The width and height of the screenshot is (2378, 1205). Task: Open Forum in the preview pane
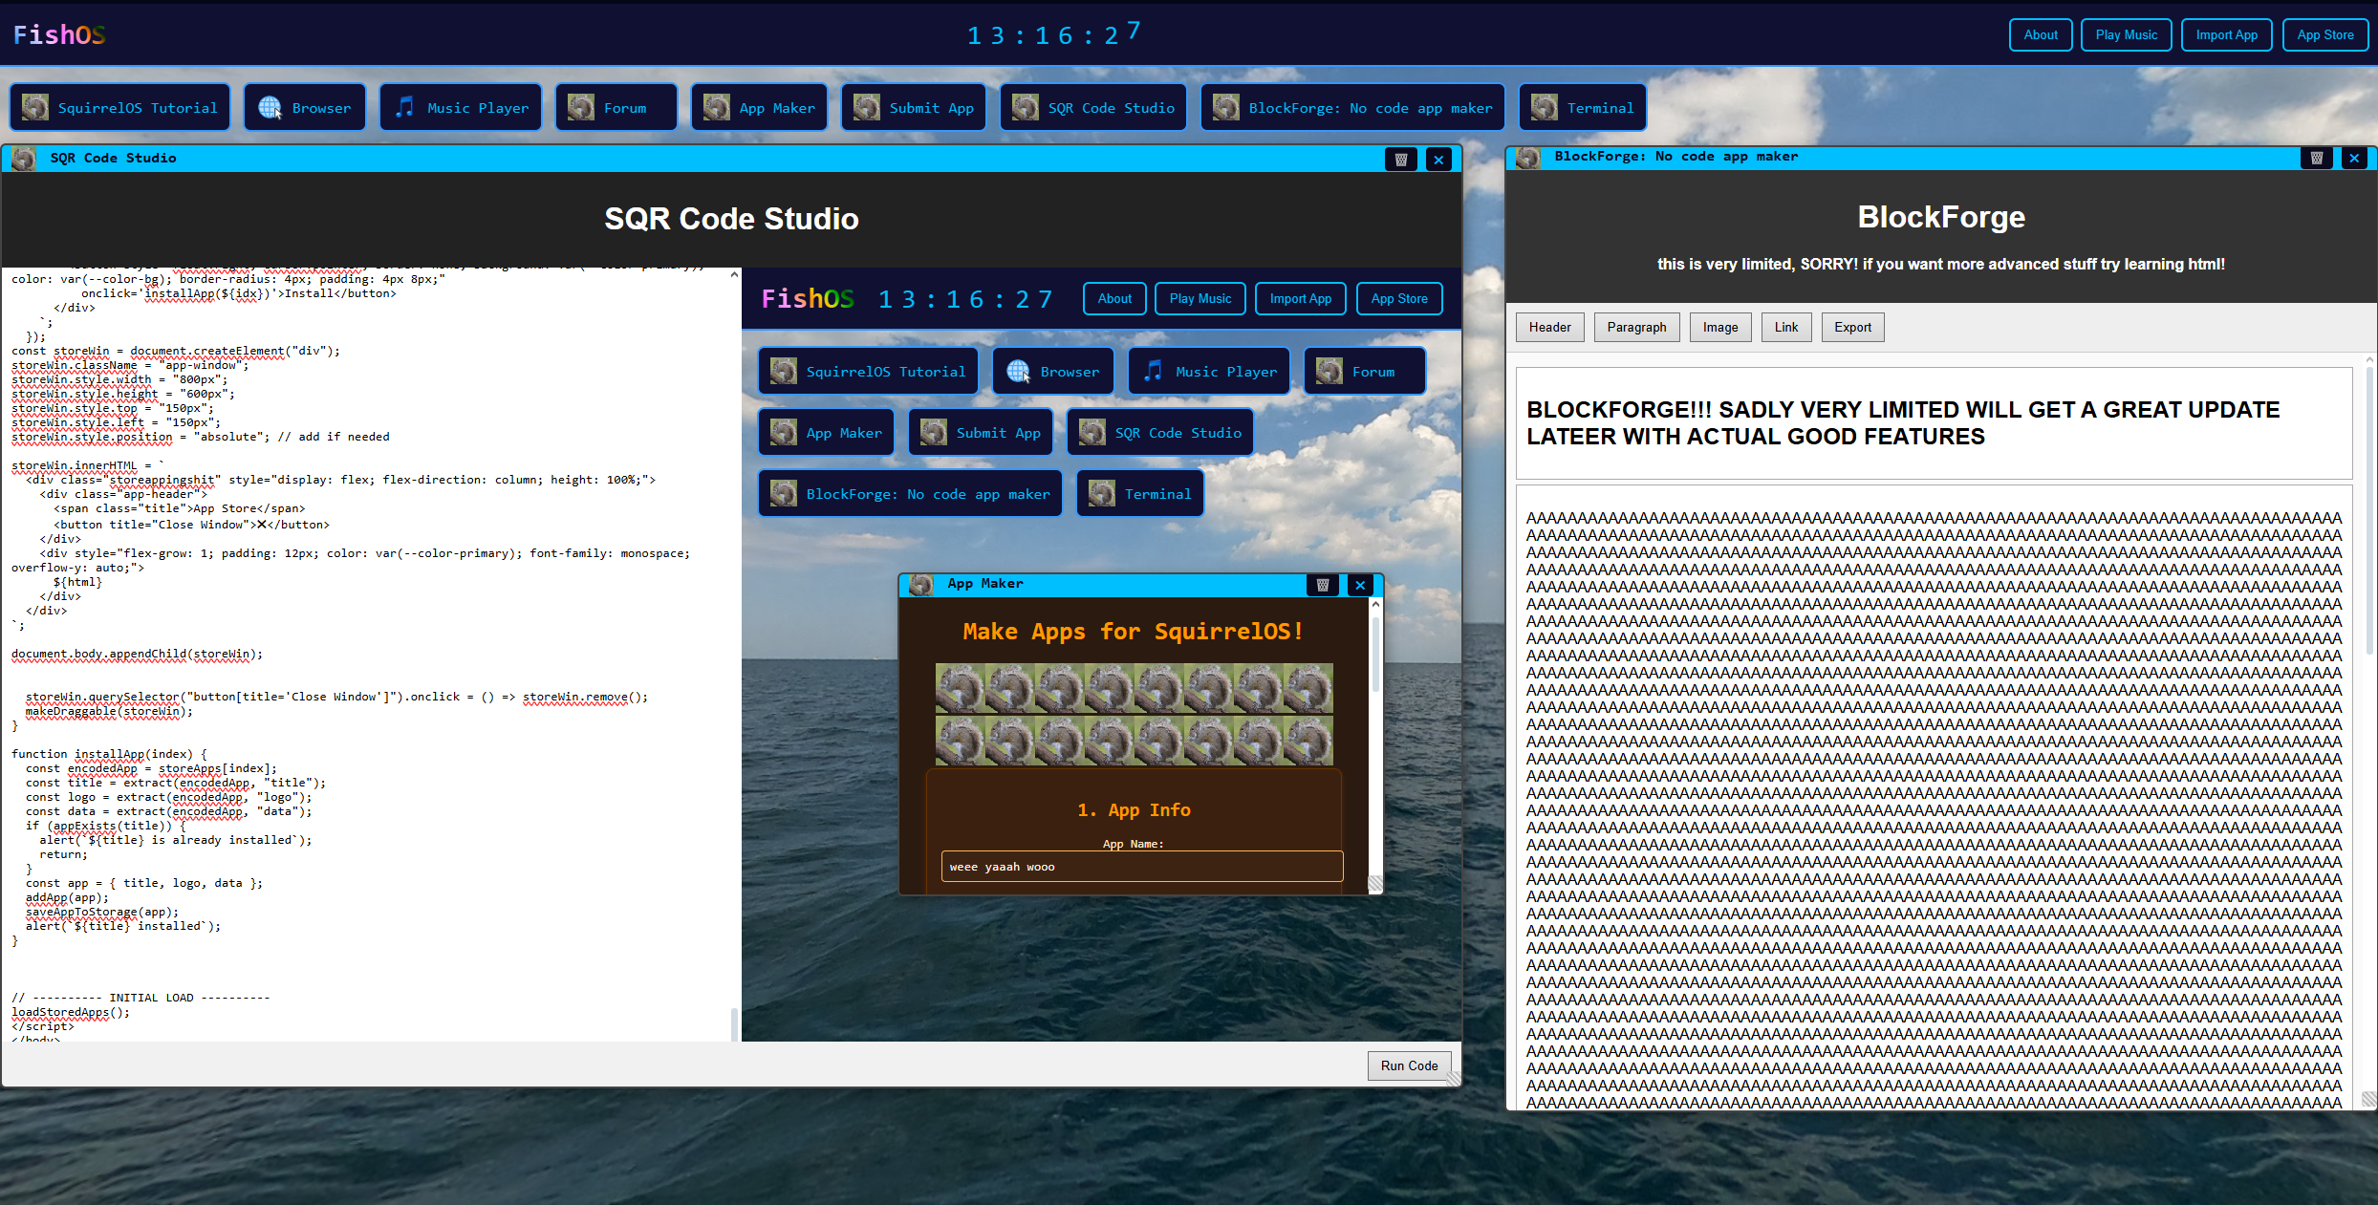coord(1365,371)
